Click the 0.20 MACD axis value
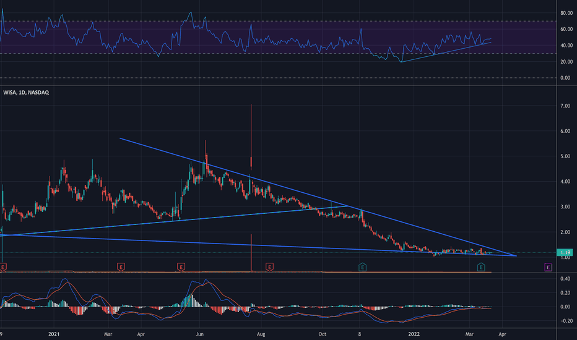 (x=565, y=292)
